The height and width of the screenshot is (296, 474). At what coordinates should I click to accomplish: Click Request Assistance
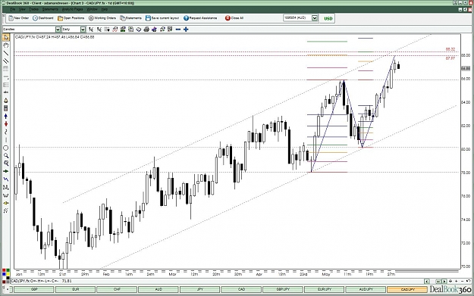[x=200, y=18]
